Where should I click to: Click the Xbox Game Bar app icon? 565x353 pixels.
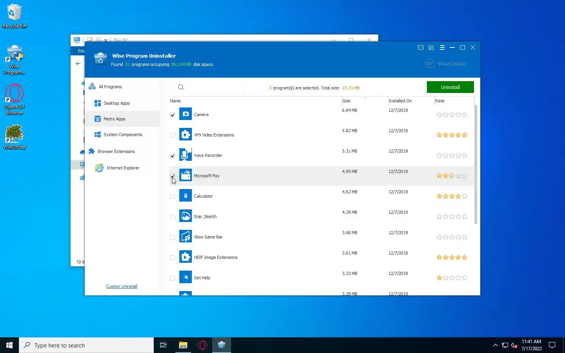click(x=186, y=237)
